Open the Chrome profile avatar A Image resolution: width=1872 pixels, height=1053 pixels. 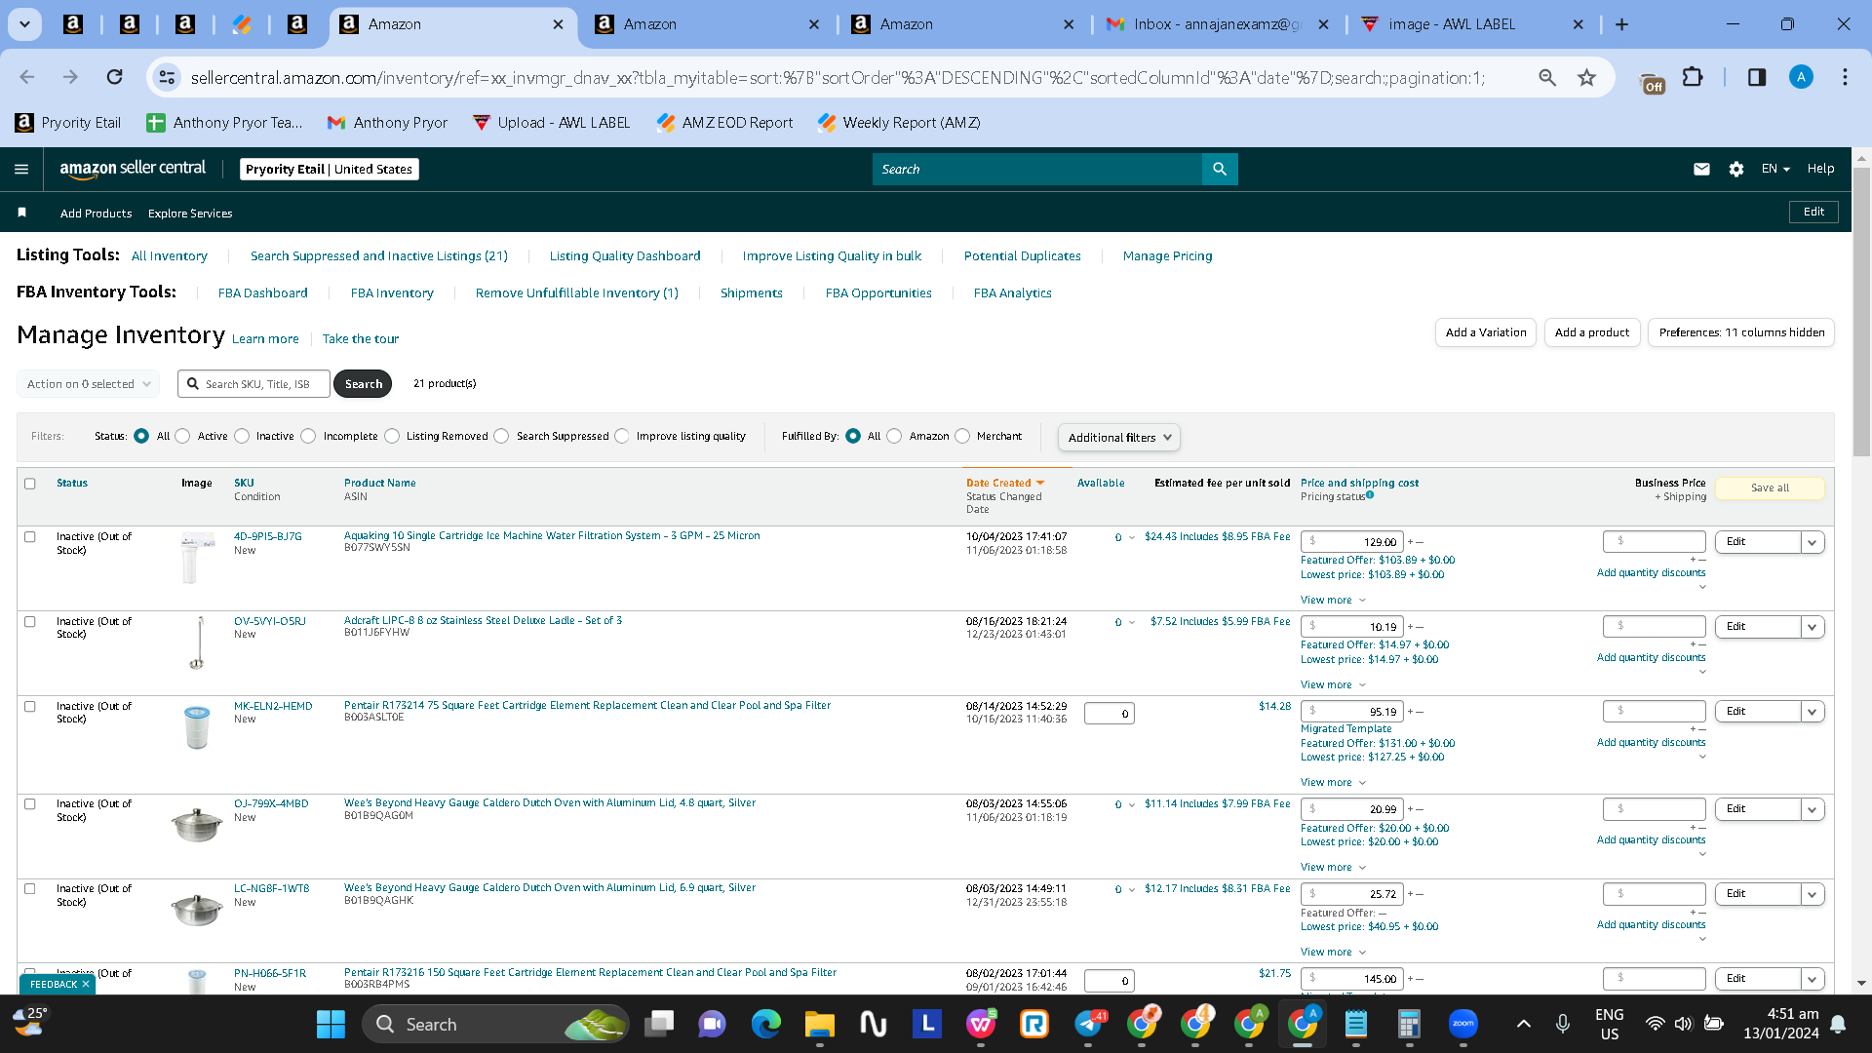(1801, 77)
